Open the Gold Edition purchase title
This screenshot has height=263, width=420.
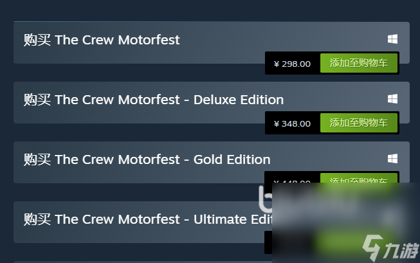(147, 159)
